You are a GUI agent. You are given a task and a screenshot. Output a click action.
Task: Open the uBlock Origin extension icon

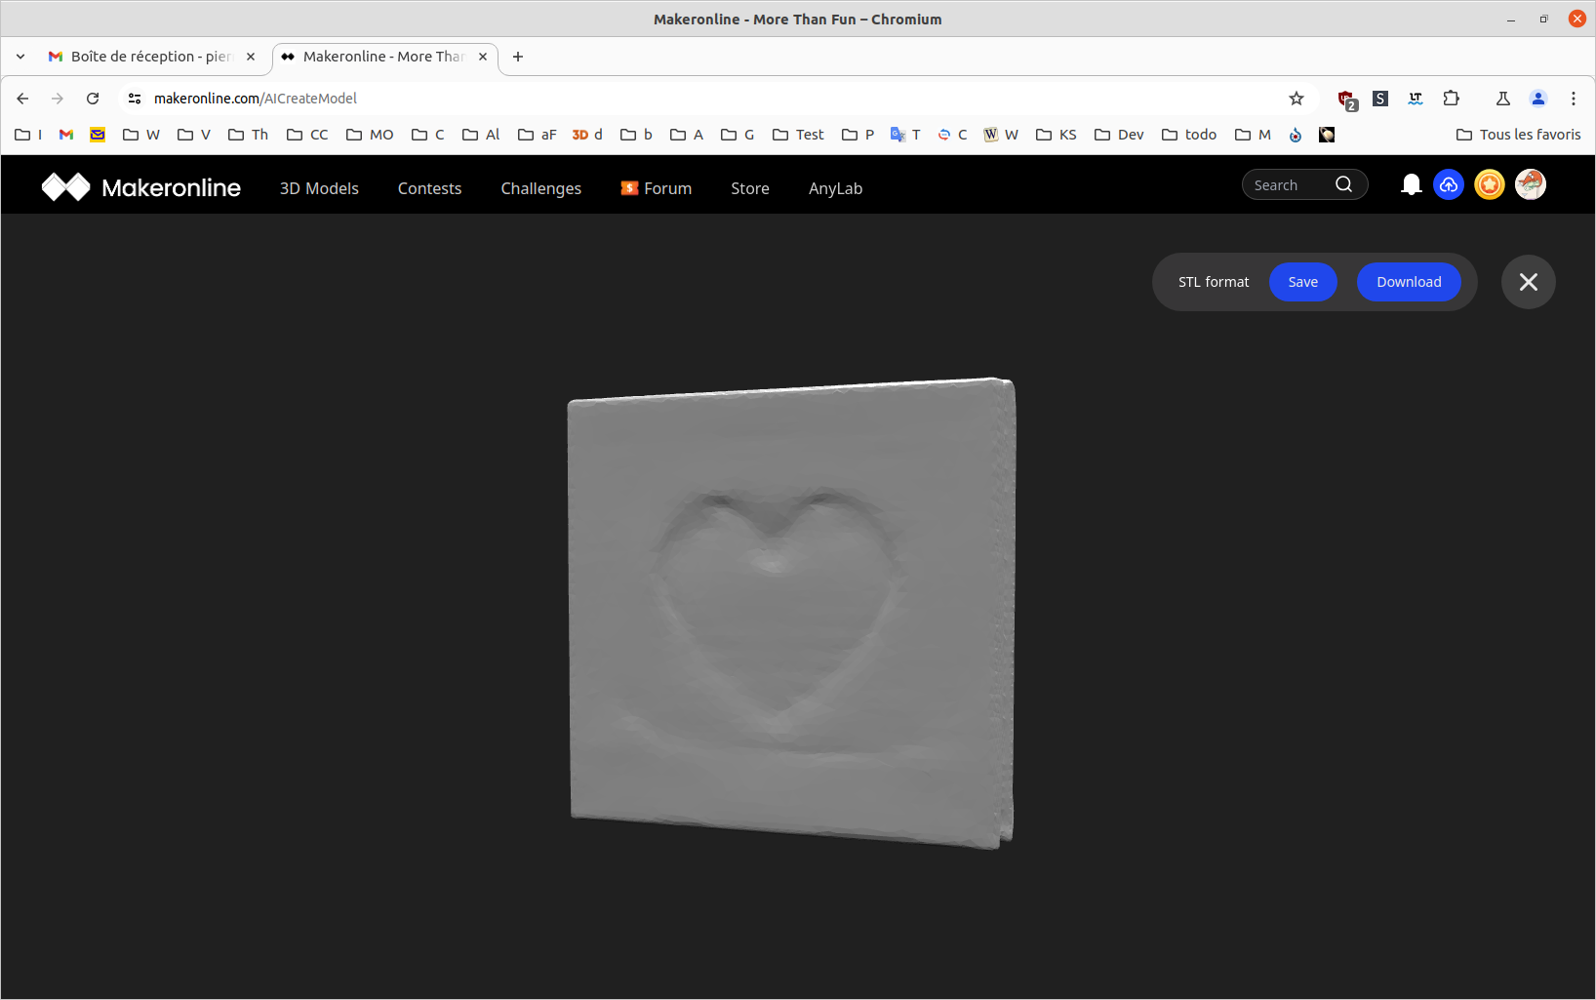pyautogui.click(x=1346, y=99)
